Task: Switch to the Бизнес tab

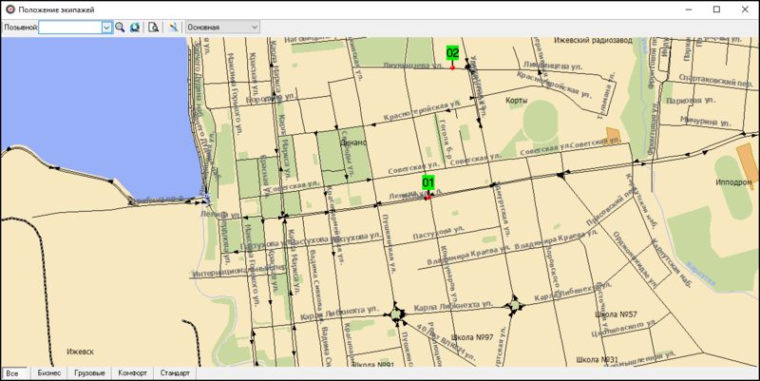Action: (49, 373)
